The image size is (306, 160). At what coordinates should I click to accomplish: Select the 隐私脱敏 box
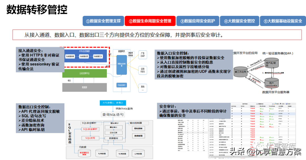(x=138, y=128)
